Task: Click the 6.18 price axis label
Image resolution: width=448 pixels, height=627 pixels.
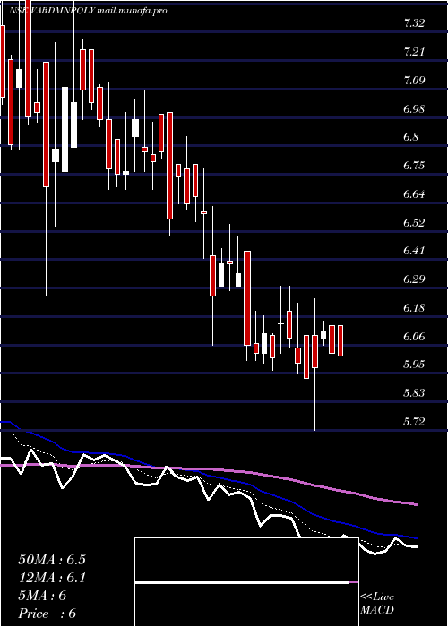Action: click(414, 308)
